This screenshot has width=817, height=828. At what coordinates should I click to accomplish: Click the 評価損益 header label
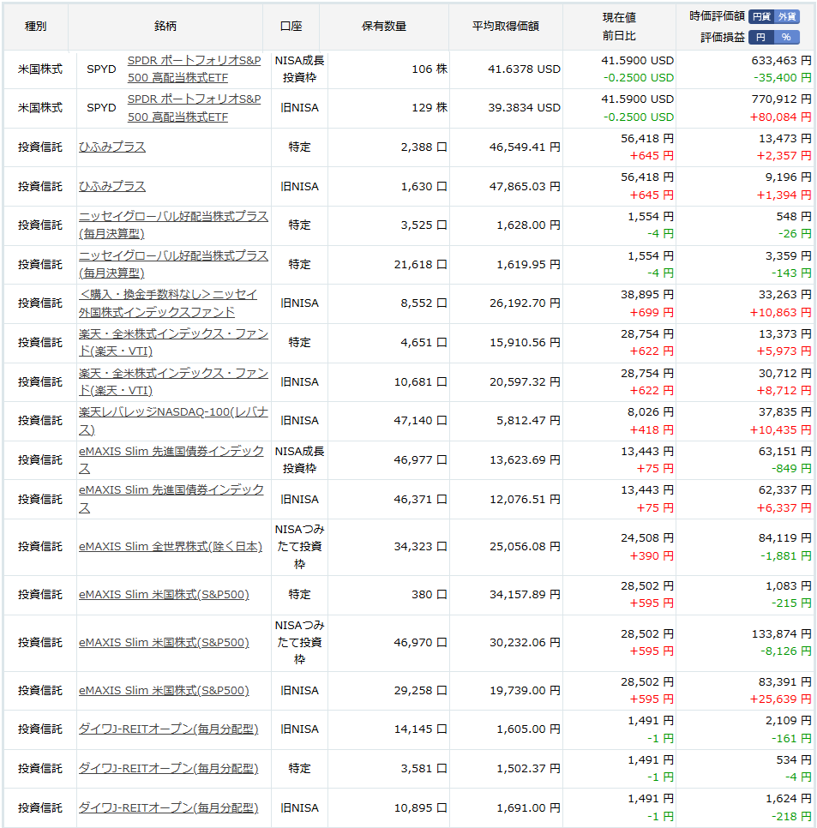(723, 38)
